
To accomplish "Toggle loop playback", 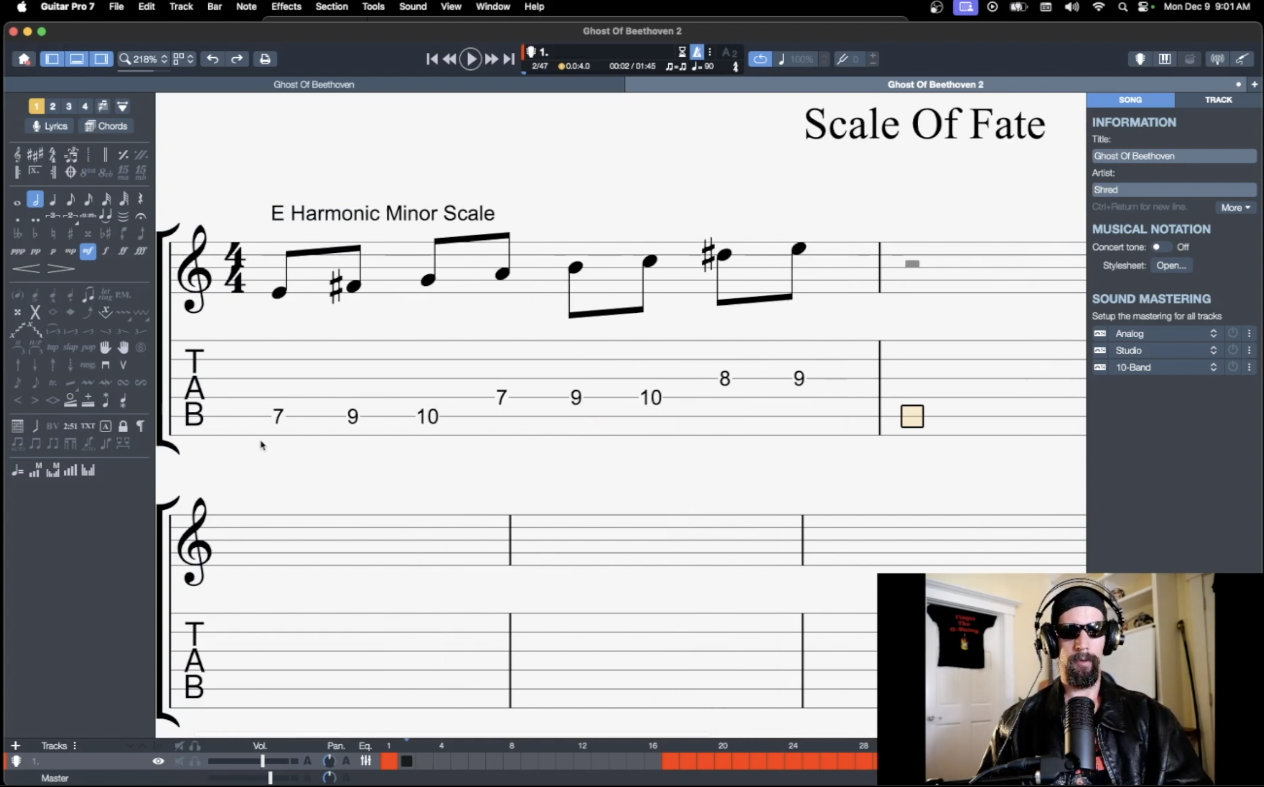I will click(760, 59).
